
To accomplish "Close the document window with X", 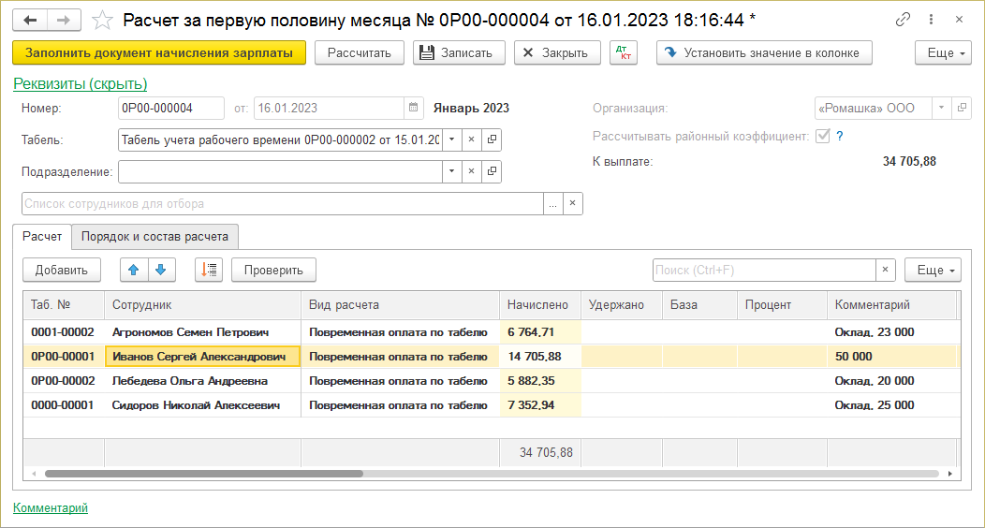I will [x=959, y=20].
